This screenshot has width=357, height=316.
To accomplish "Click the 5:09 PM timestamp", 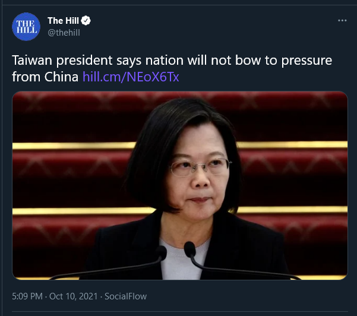I will click(x=27, y=296).
